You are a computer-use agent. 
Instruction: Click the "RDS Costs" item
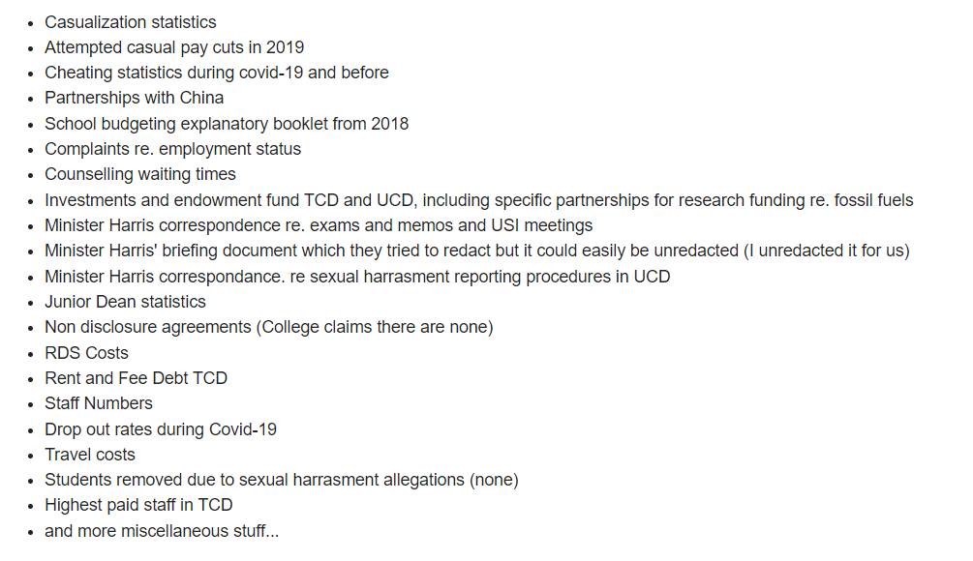click(x=86, y=353)
